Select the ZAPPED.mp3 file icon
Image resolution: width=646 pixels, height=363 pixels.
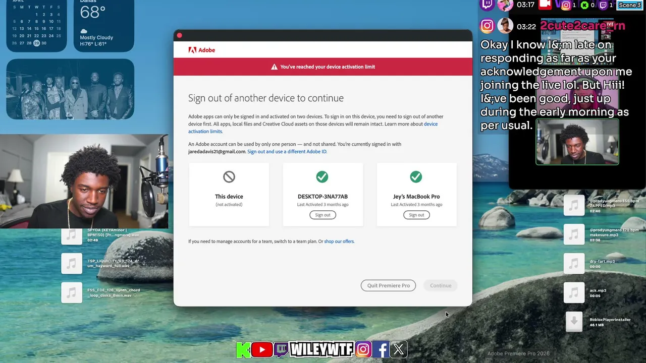(574, 205)
